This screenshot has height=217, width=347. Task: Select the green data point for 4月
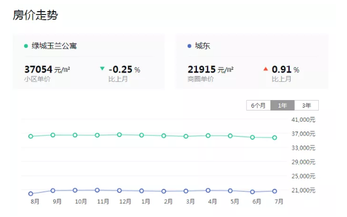(x=208, y=136)
